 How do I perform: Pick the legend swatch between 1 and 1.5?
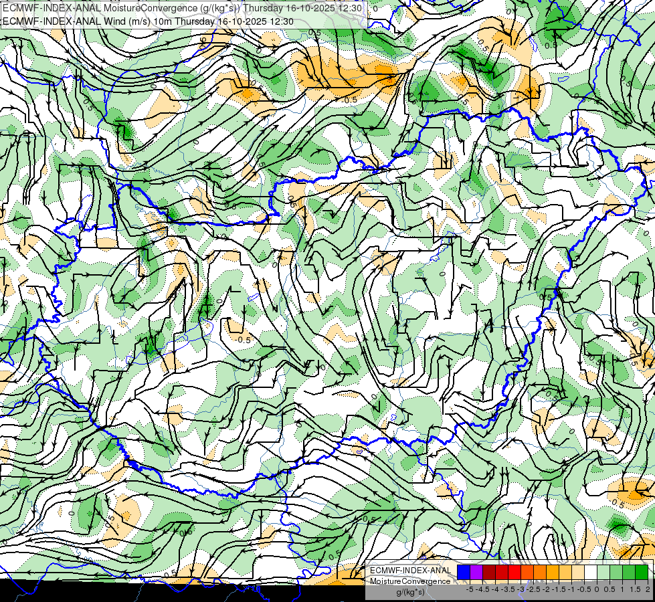[x=629, y=572]
